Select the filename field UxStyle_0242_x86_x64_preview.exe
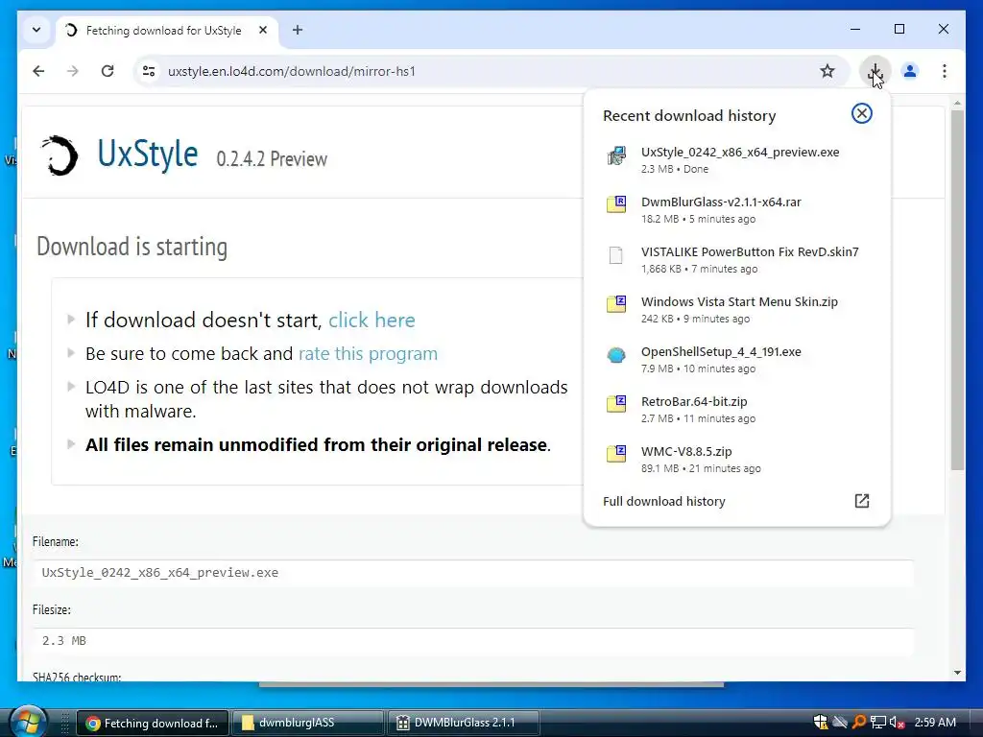The image size is (983, 737). point(473,573)
